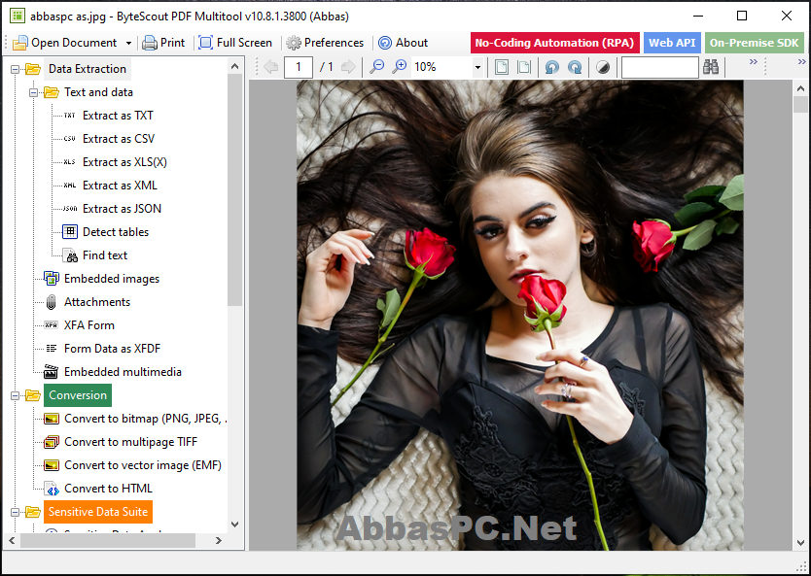Click the zoom in magnifier icon
811x576 pixels.
click(400, 67)
